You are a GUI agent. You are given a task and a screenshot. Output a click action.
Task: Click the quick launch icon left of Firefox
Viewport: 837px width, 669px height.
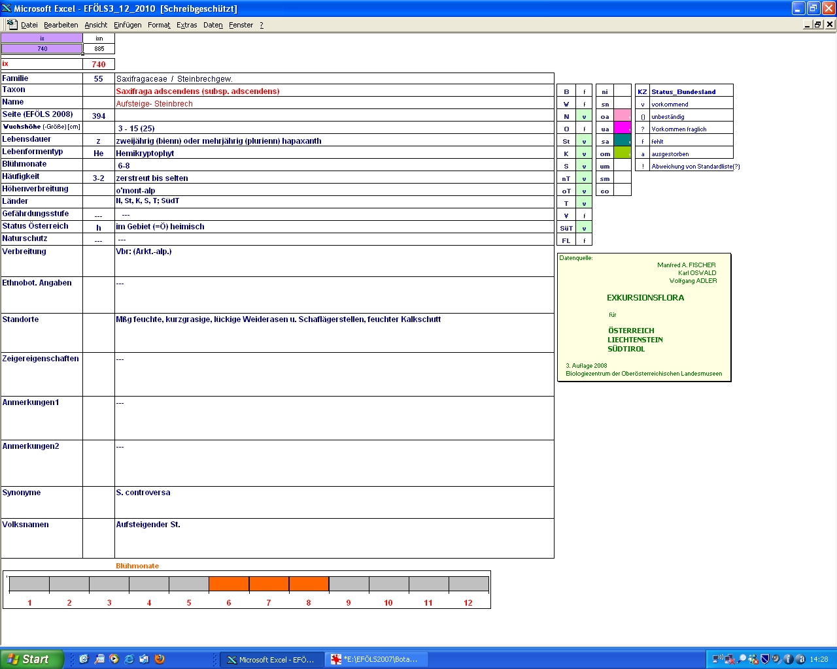click(144, 659)
